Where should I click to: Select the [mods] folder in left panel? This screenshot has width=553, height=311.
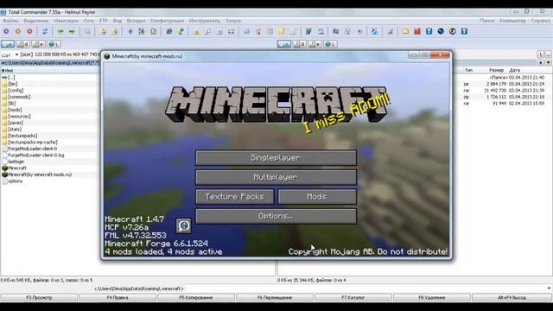tap(15, 110)
